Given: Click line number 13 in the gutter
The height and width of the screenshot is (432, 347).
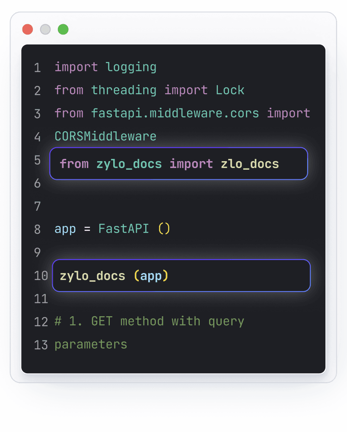Looking at the screenshot, I should click(41, 345).
